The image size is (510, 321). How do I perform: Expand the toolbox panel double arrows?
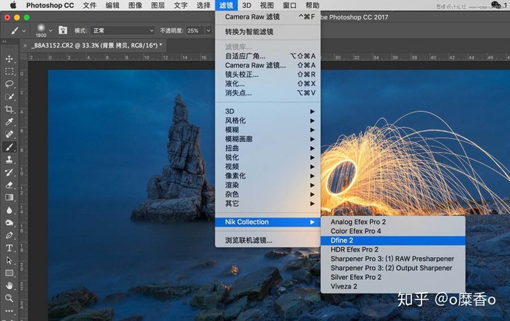tap(4, 41)
